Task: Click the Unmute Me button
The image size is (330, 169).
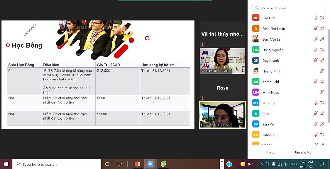Action: coord(303,152)
